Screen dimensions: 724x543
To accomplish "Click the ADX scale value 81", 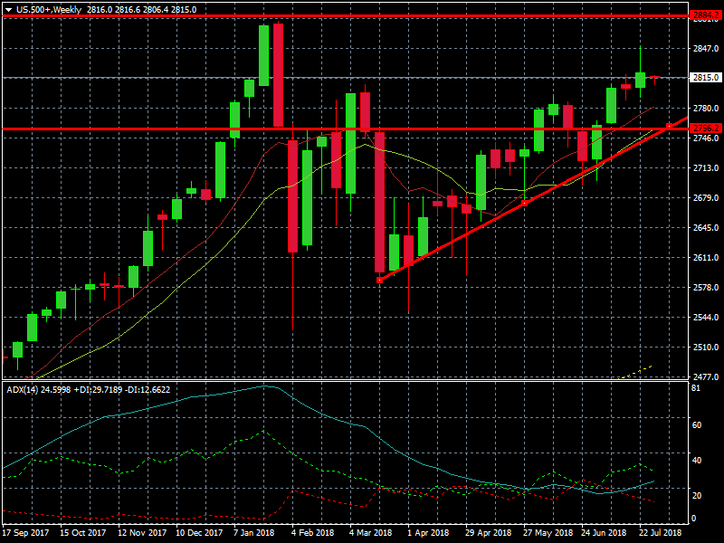I will (x=696, y=388).
